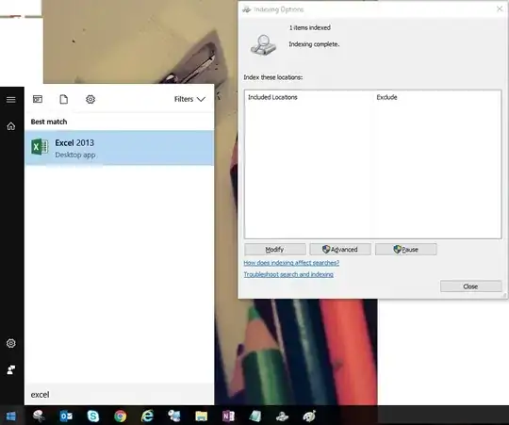This screenshot has width=509, height=425.
Task: Filter search results by settings gear icon
Action: pos(90,99)
